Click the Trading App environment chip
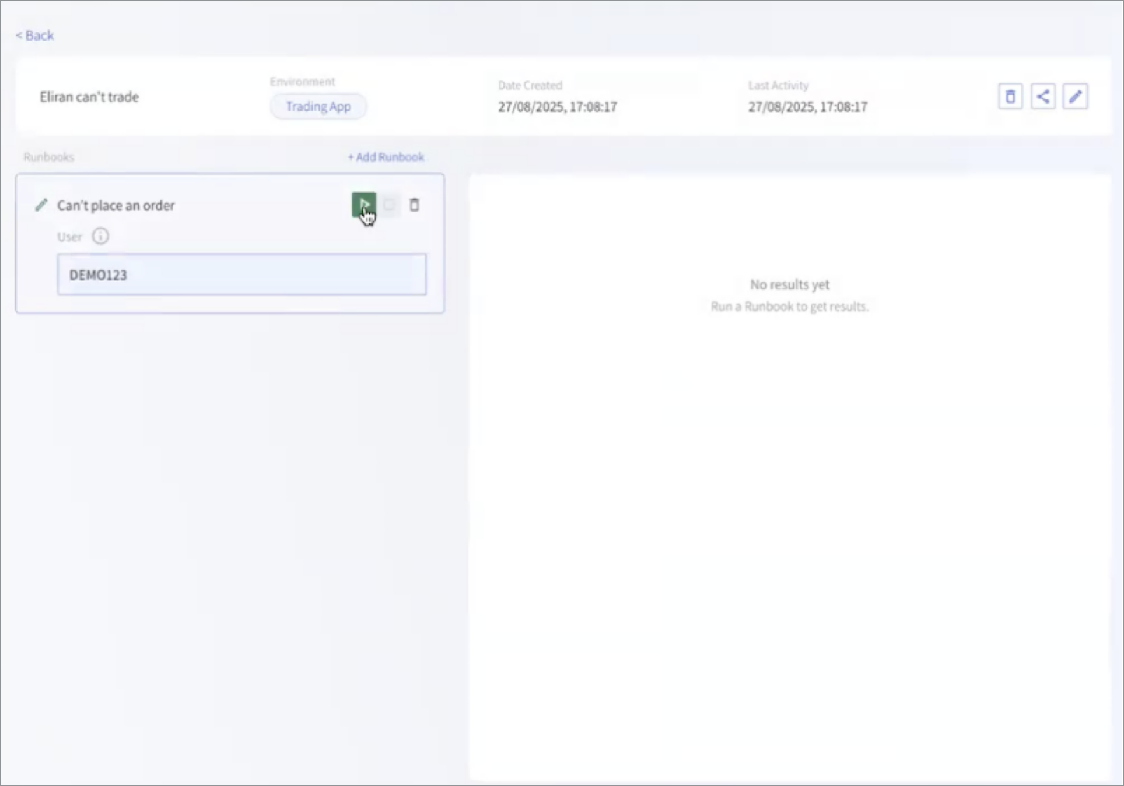 tap(318, 106)
